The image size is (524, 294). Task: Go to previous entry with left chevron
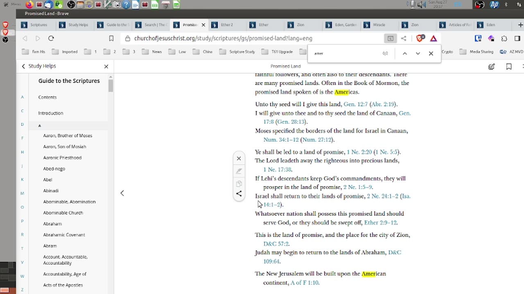point(122,193)
